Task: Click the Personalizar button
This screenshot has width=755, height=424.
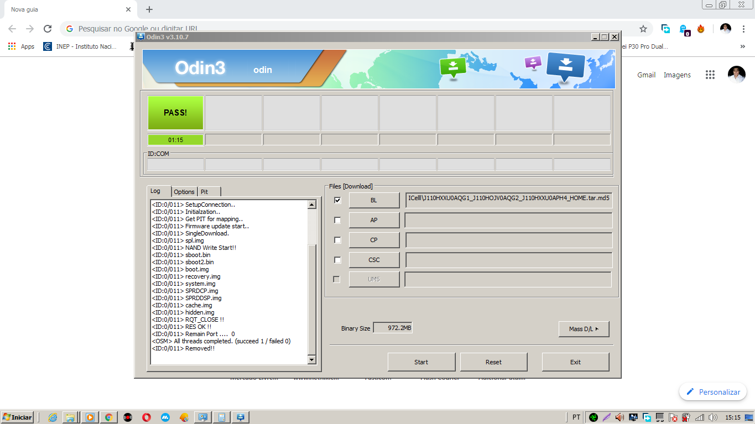Action: coord(713,392)
